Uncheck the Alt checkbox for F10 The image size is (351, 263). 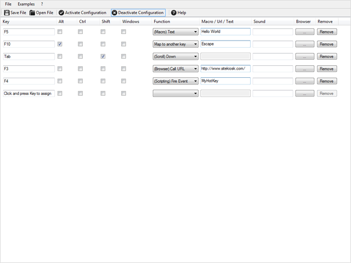(x=60, y=44)
